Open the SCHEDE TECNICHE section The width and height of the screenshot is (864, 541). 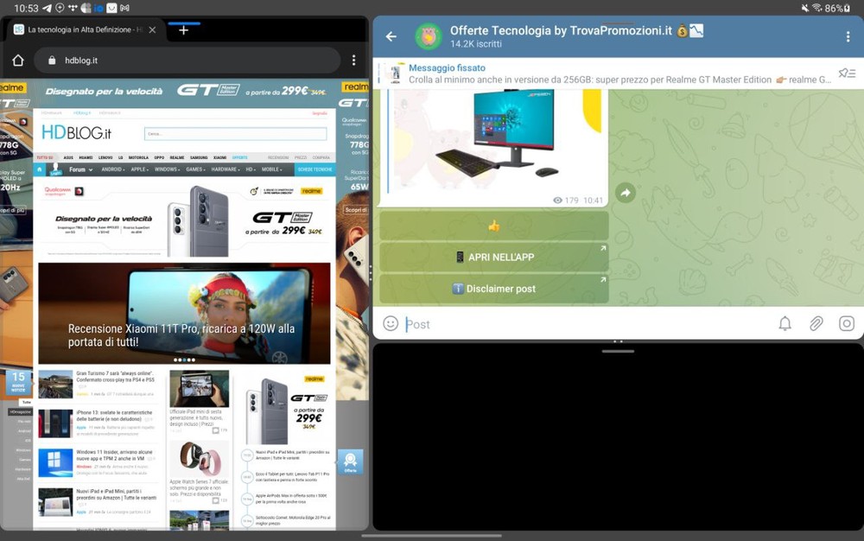pos(315,169)
